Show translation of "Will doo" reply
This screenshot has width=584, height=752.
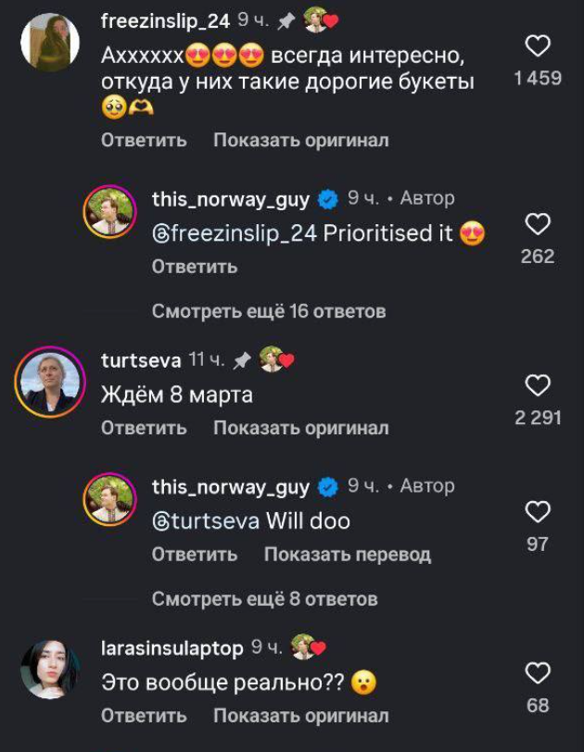tap(347, 555)
